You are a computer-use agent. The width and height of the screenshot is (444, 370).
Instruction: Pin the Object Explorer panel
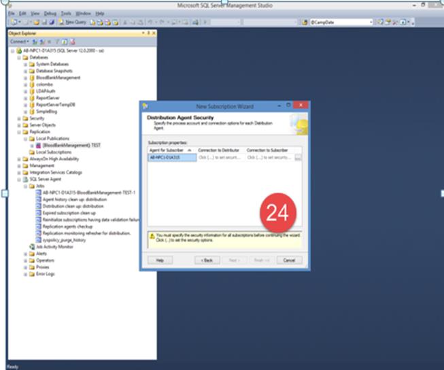point(148,33)
